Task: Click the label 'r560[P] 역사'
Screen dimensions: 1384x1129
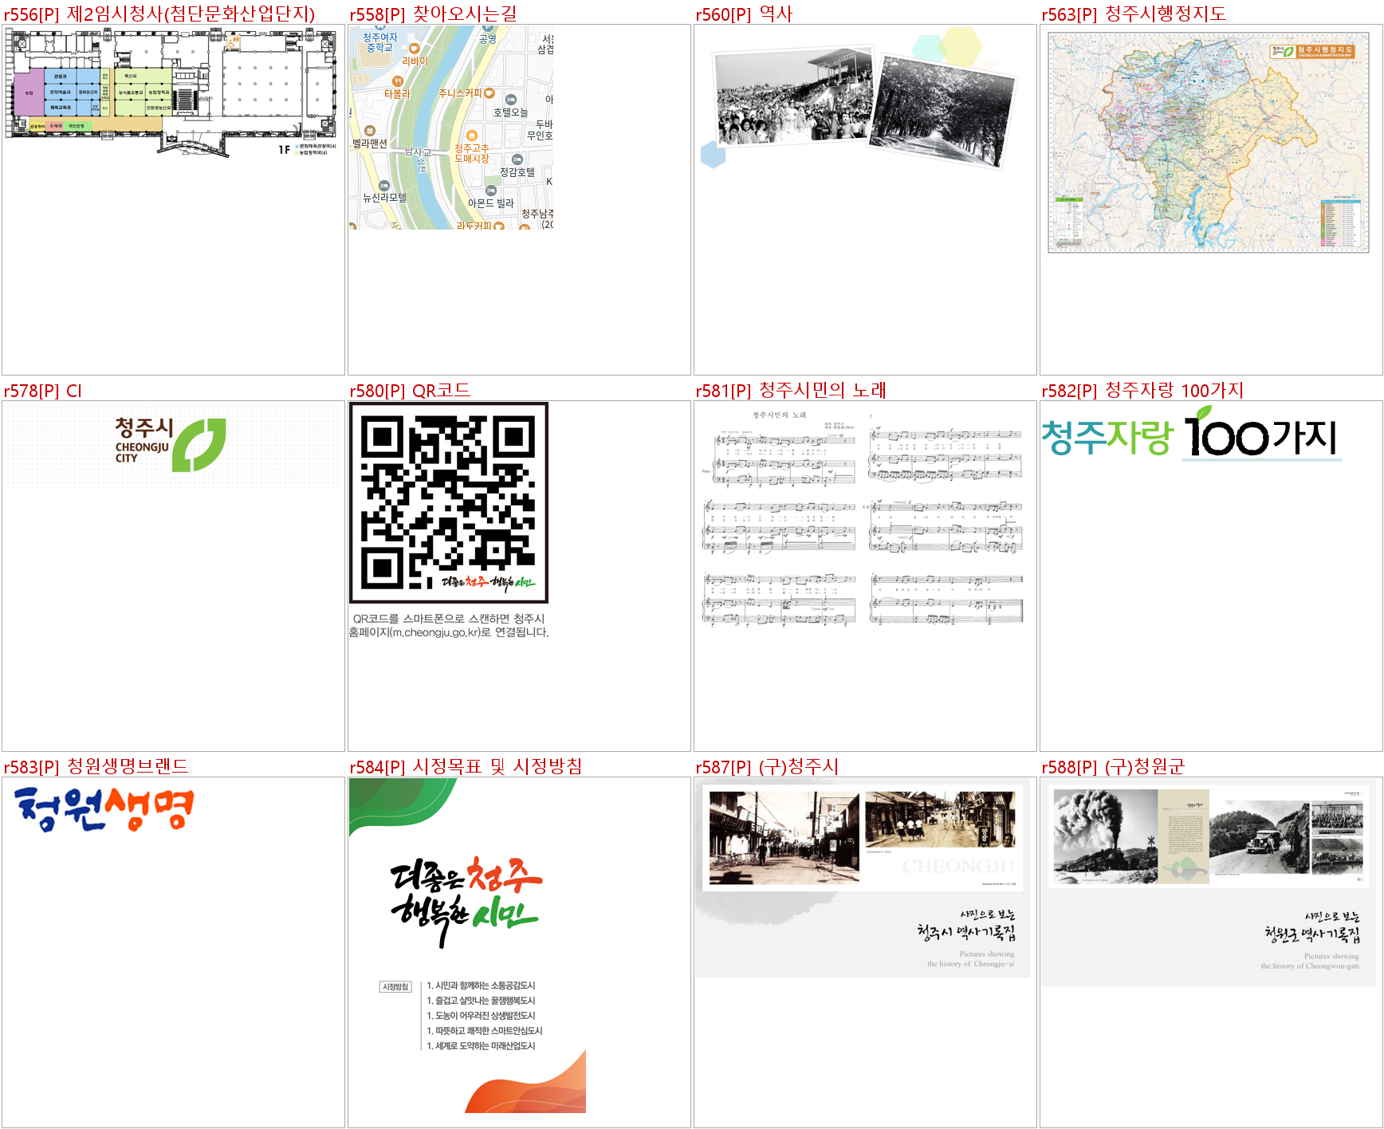Action: tap(744, 14)
